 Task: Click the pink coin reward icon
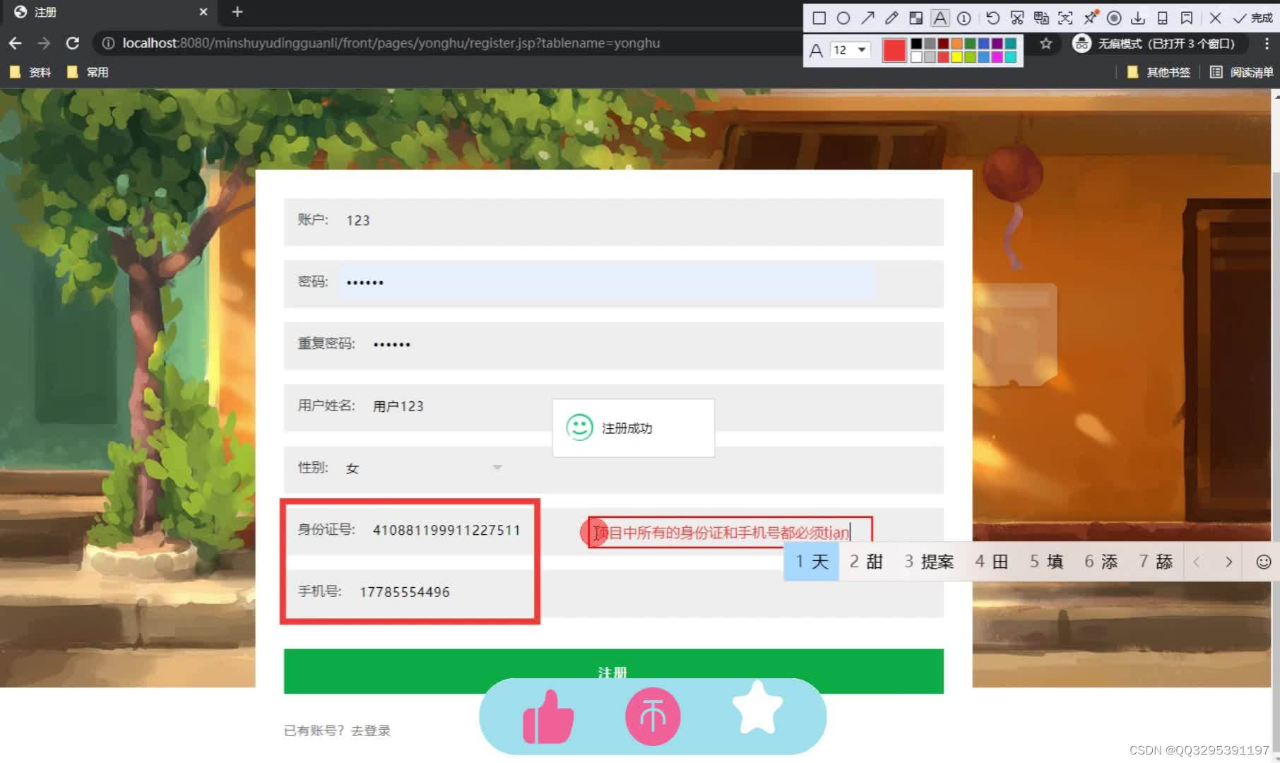tap(652, 717)
